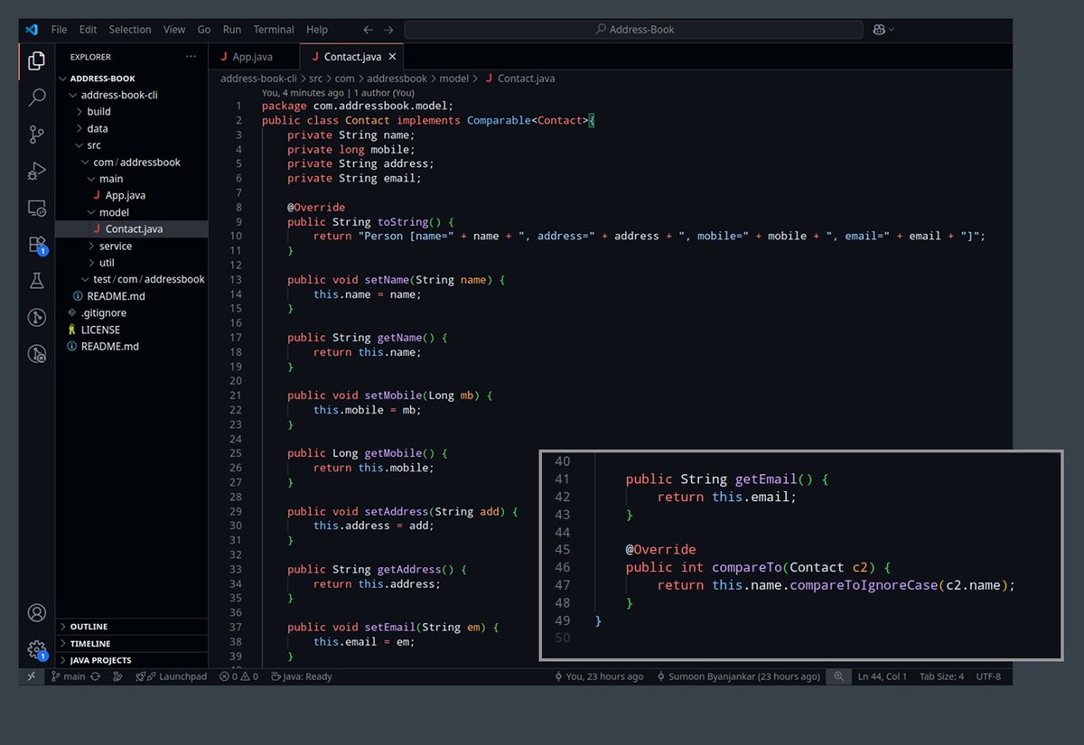This screenshot has height=745, width=1084.
Task: Collapse the address-book-cli folder
Action: (132, 95)
